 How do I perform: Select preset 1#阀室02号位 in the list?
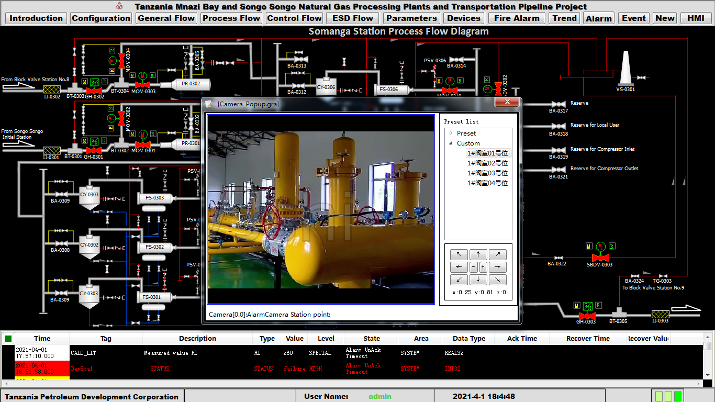[487, 163]
